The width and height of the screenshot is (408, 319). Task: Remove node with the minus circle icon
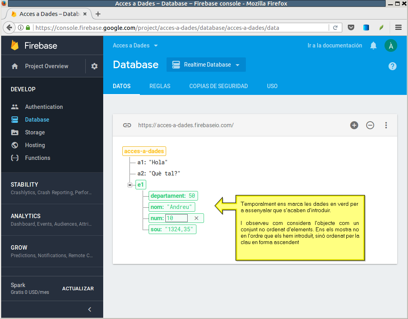click(370, 125)
